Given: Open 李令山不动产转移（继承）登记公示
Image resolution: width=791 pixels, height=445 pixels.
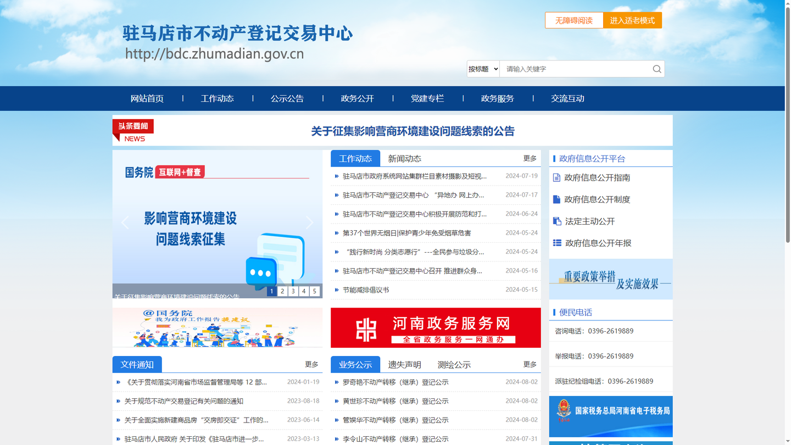Looking at the screenshot, I should (396, 439).
